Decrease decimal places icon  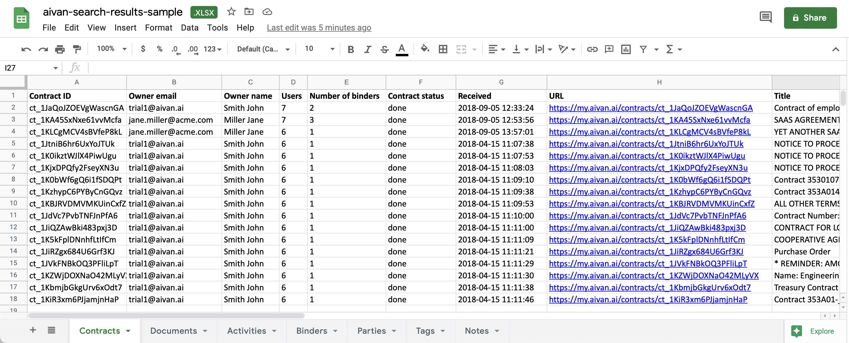click(x=176, y=49)
